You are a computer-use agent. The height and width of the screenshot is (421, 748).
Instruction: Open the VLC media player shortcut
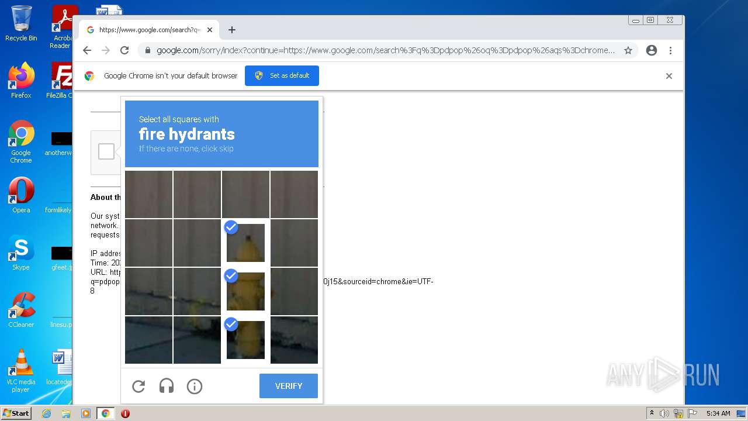click(x=21, y=371)
